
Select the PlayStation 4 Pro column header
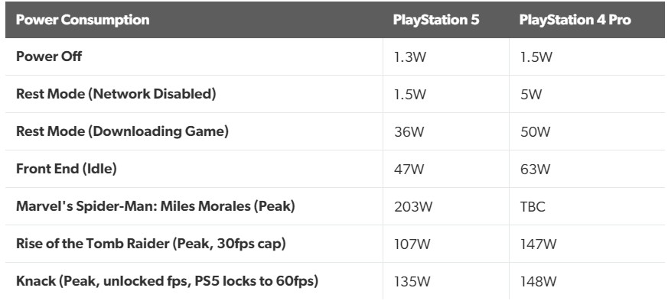point(575,20)
